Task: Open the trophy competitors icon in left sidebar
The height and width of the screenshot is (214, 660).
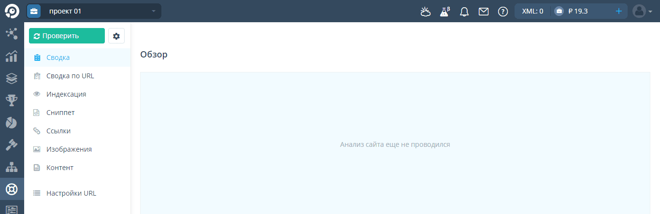Action: pyautogui.click(x=12, y=100)
